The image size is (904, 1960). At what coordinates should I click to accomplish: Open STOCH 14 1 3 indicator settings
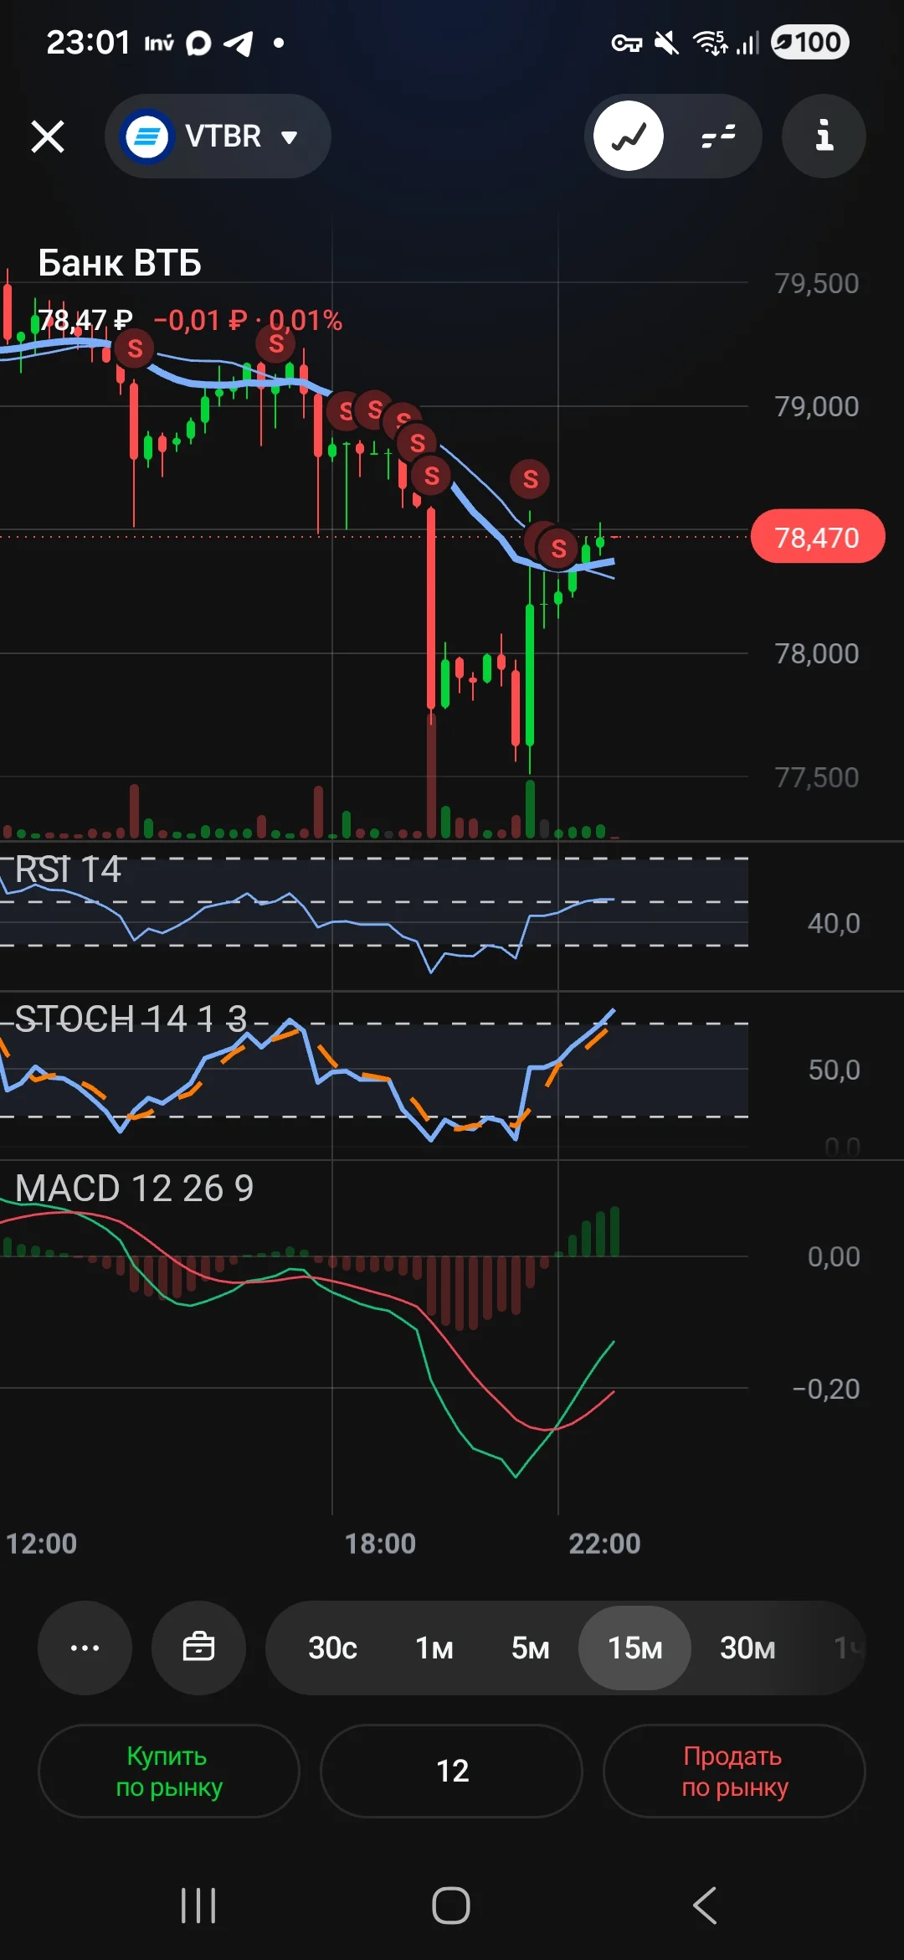(x=131, y=1019)
